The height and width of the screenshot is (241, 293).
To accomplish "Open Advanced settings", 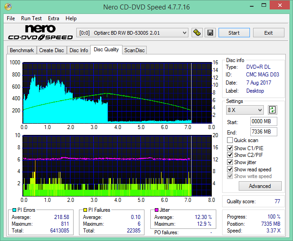I will coord(260,186).
